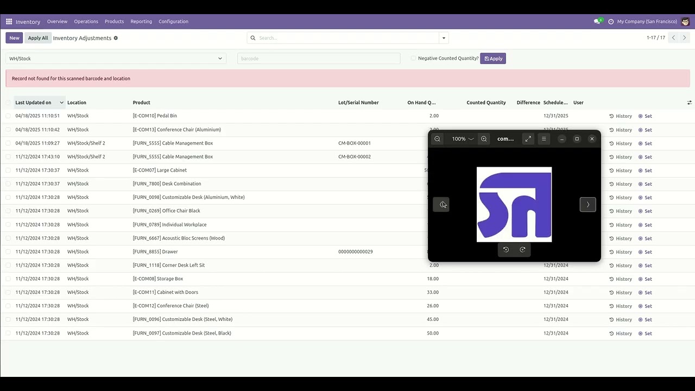Click the New button
The height and width of the screenshot is (391, 695).
point(14,38)
